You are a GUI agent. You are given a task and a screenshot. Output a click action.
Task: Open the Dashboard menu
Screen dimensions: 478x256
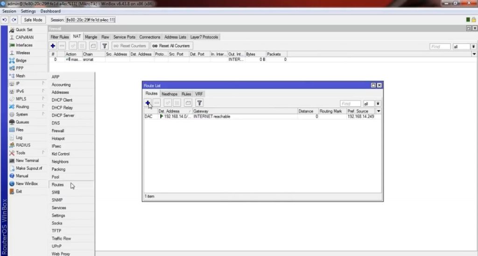click(50, 11)
